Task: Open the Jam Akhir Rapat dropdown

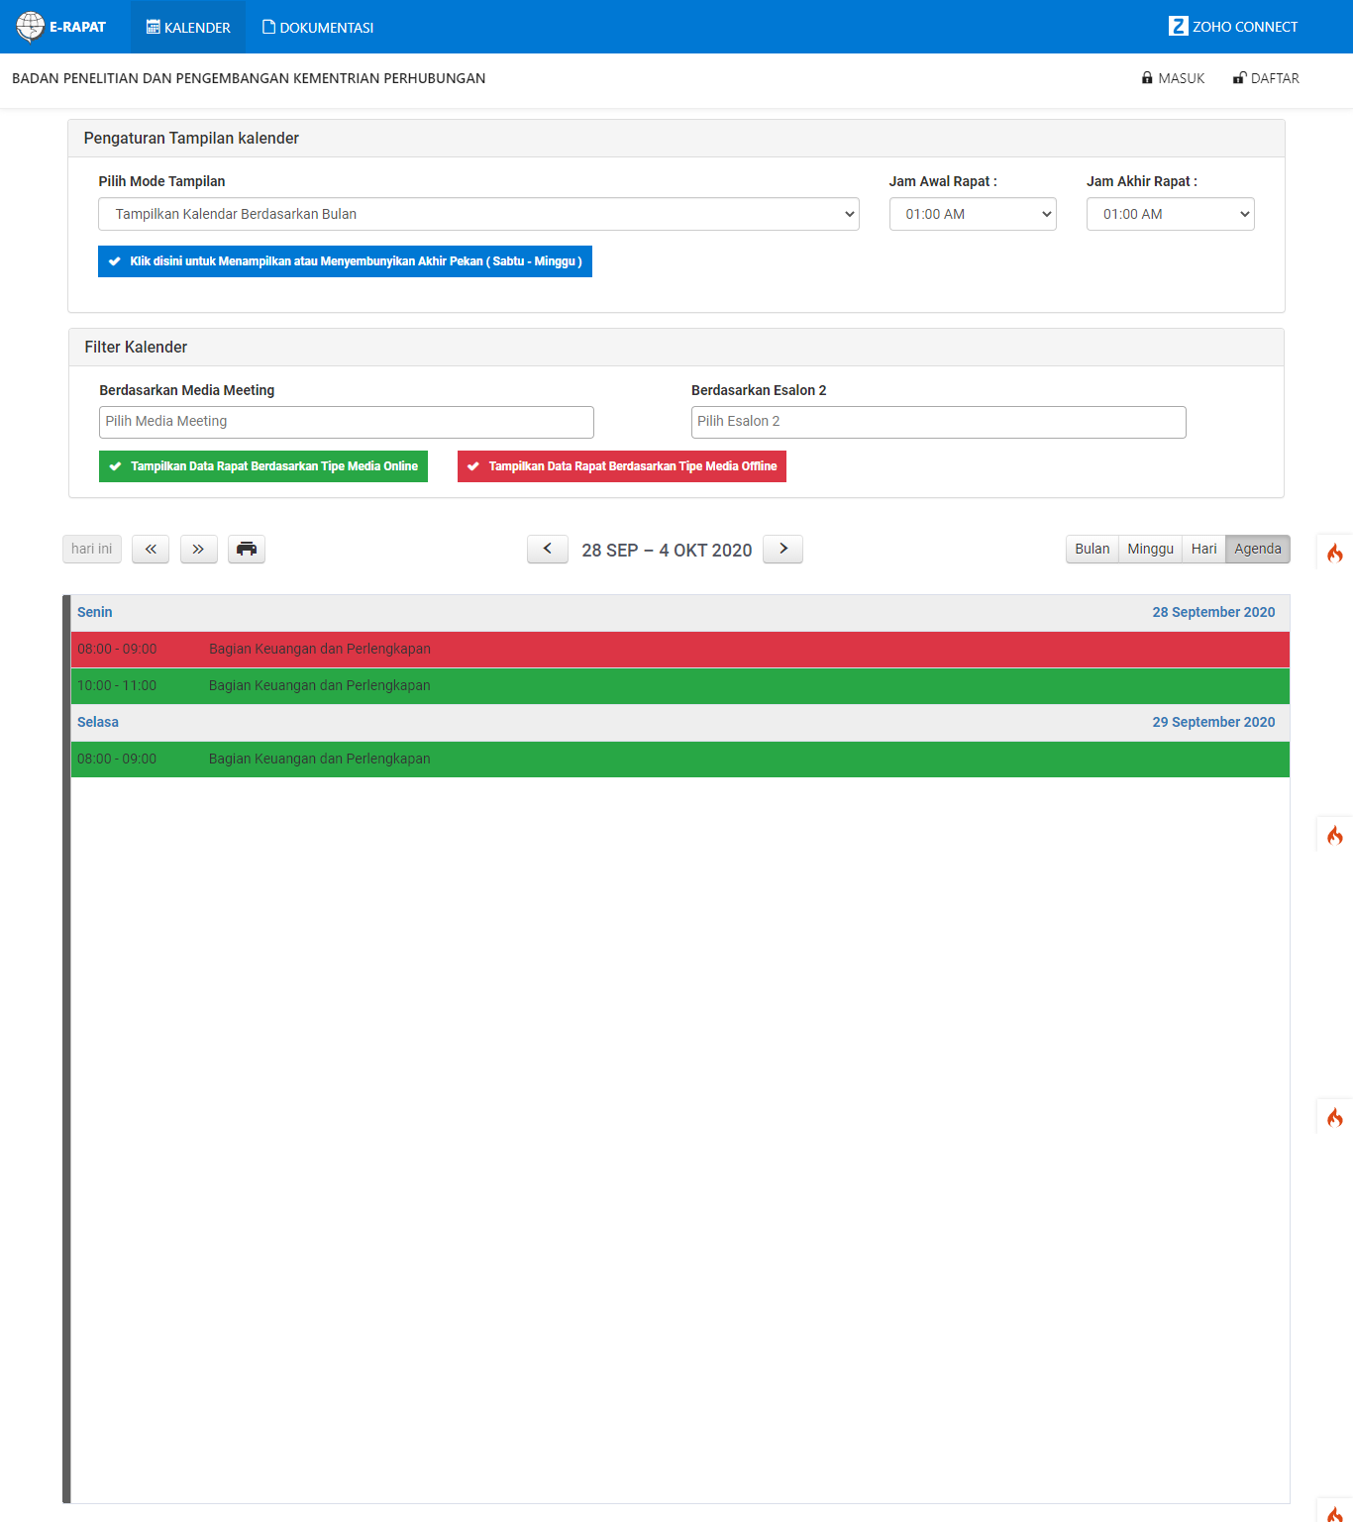Action: (x=1171, y=214)
